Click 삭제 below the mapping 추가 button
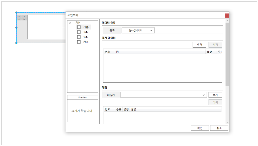 (215, 102)
